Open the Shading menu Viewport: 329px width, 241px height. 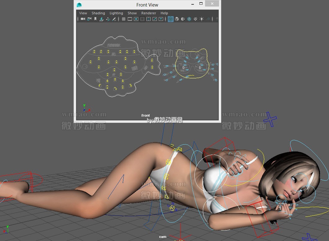[98, 13]
